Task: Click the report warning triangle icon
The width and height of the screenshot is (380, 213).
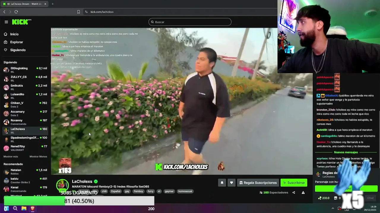Action: pyautogui.click(x=303, y=193)
